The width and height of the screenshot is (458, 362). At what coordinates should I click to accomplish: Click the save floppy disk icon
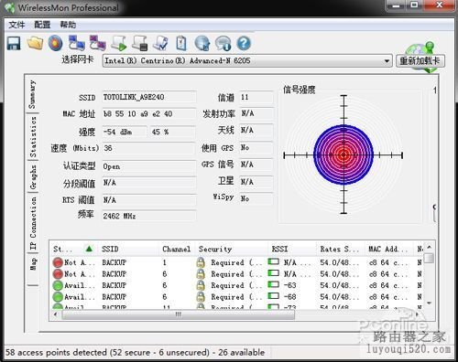tap(14, 43)
